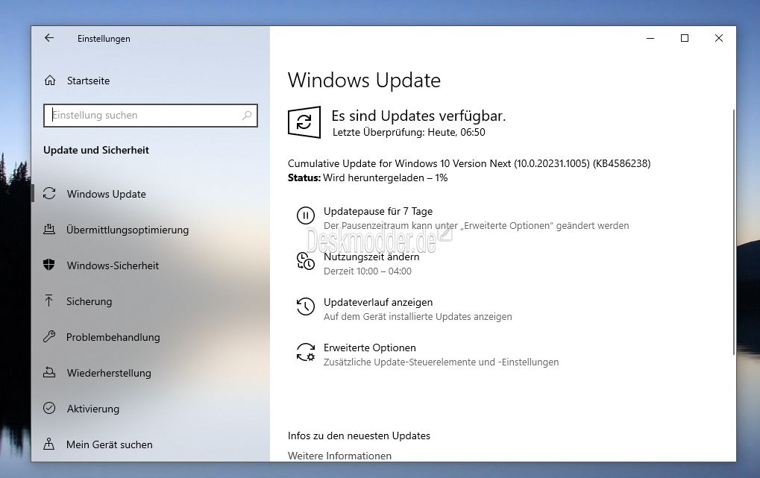This screenshot has height=478, width=760.
Task: Click the Es sind Updates verfügbar heading
Action: click(418, 116)
